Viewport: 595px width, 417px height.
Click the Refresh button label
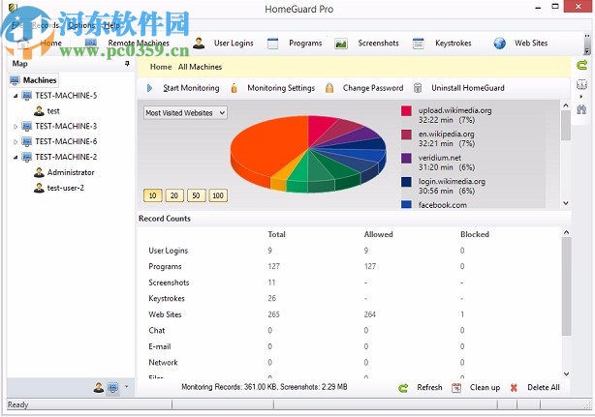click(x=429, y=387)
